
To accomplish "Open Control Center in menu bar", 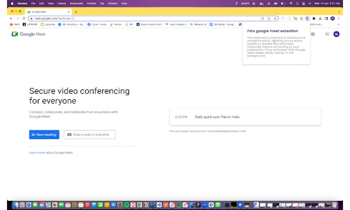I will click(304, 3).
